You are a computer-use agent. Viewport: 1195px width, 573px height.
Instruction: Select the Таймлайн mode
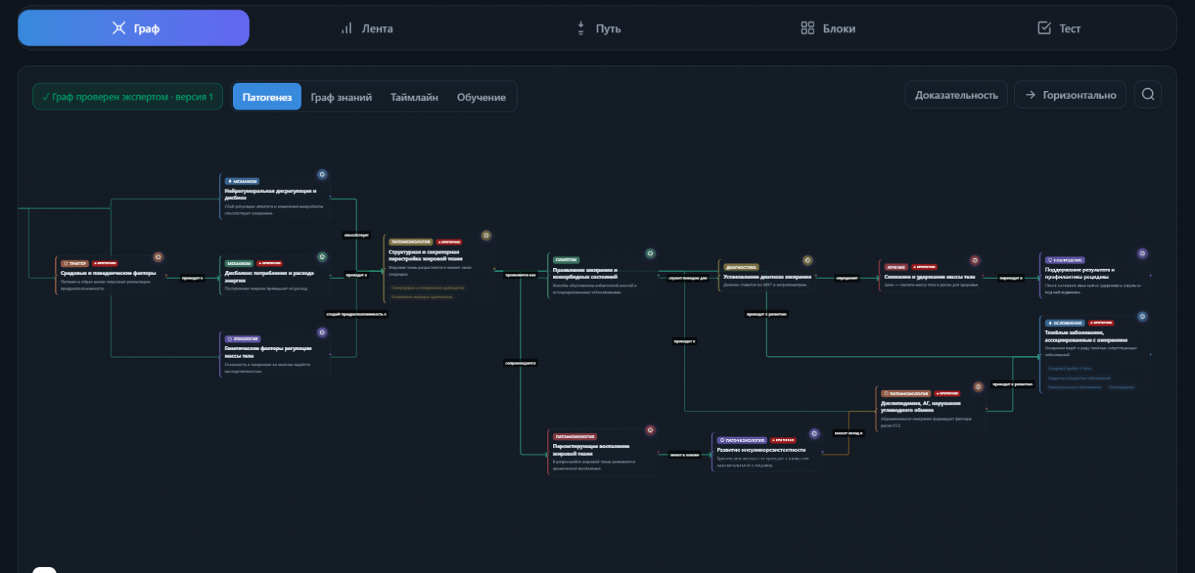(414, 97)
